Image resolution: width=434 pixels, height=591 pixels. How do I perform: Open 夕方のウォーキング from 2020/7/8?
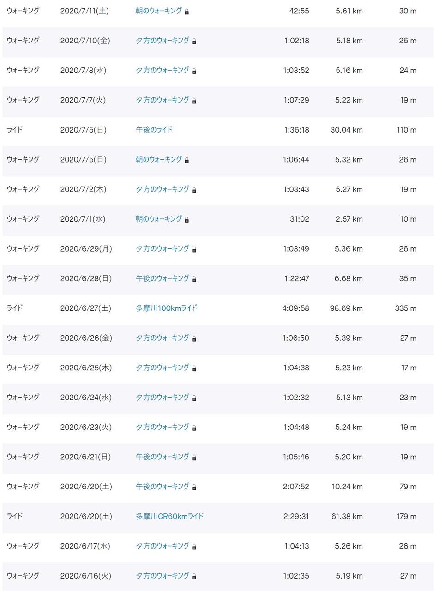coord(163,70)
